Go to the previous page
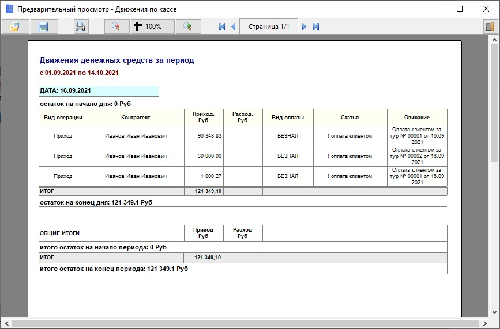The height and width of the screenshot is (329, 500). (x=233, y=27)
